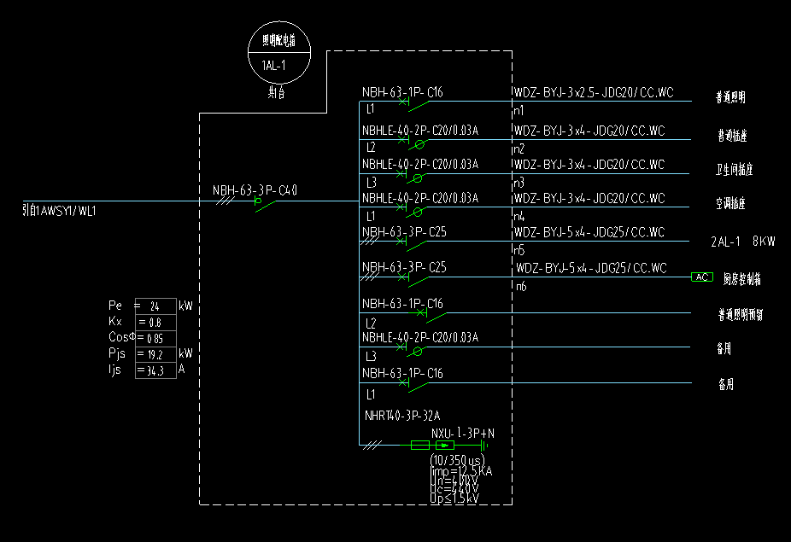This screenshot has width=791, height=542.
Task: Select the NHRT40-3P-32A label
Action: coord(402,416)
